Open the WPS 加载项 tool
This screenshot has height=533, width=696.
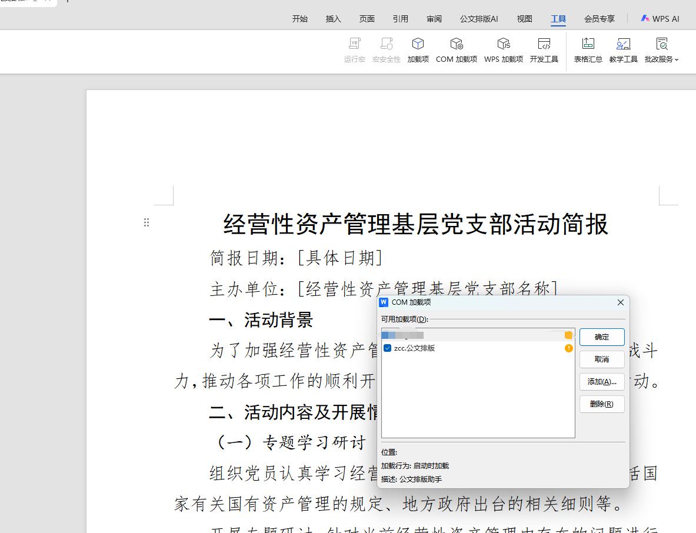point(504,49)
